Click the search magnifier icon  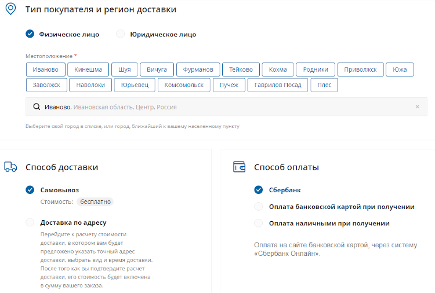(x=37, y=107)
